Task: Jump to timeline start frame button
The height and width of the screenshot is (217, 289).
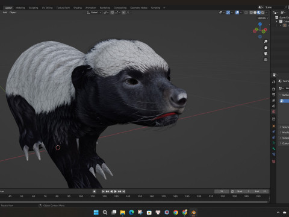Action: pos(103,192)
